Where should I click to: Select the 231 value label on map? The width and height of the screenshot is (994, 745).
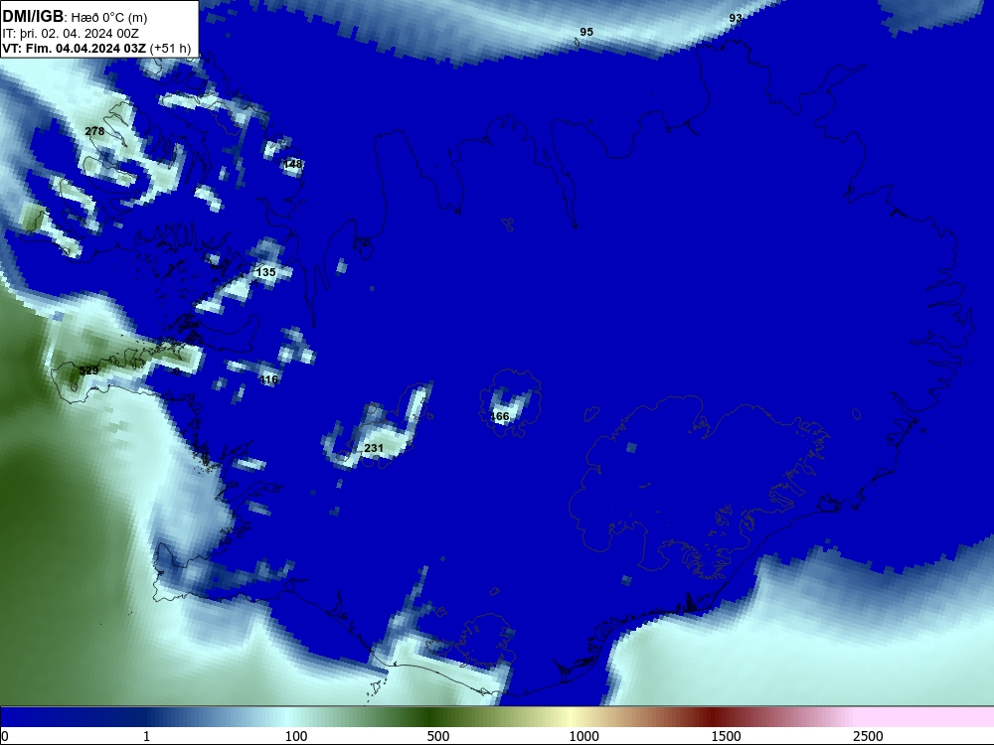374,449
